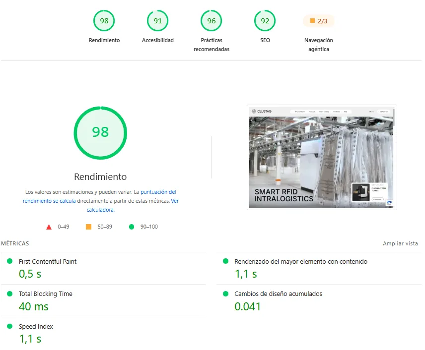Select the Prácticas recomendadas label

(212, 45)
